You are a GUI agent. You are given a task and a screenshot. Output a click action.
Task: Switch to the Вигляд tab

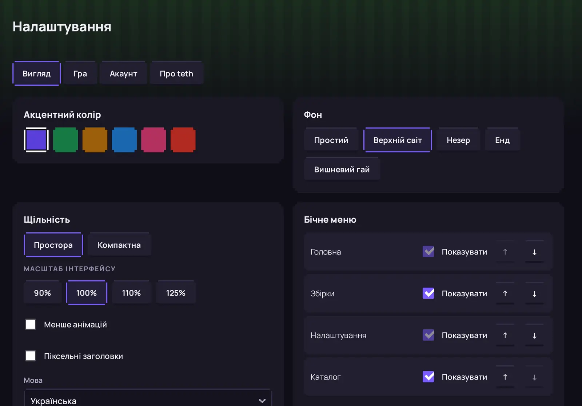36,73
